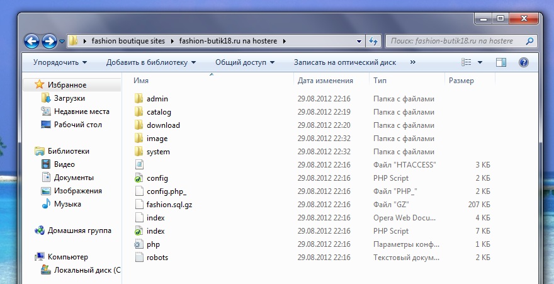Open the admin folder
The image size is (554, 284).
(157, 99)
